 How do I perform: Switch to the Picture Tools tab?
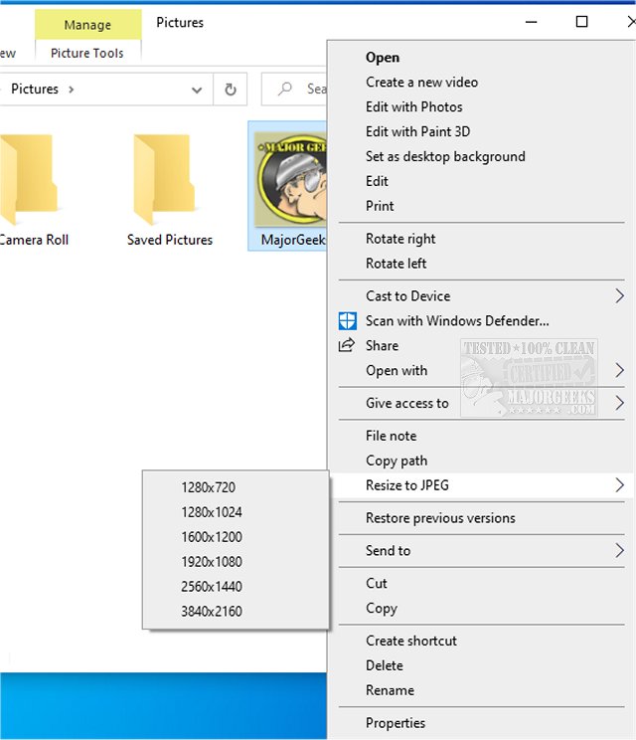tap(87, 53)
